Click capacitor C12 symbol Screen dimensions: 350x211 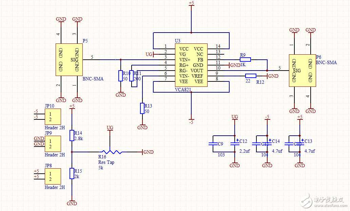235,144
